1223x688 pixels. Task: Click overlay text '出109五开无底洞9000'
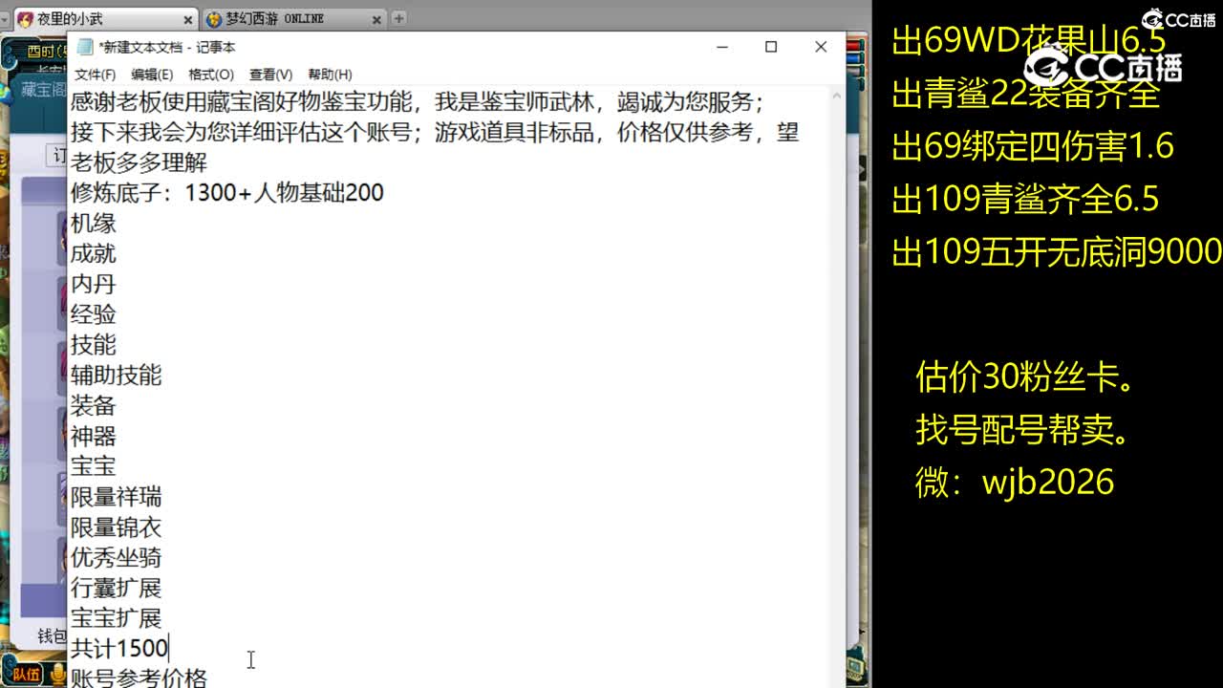1057,251
